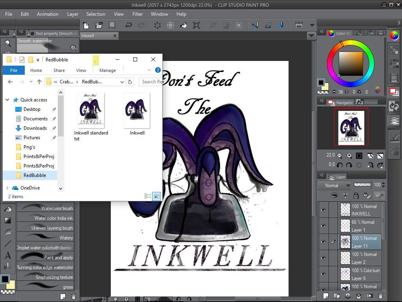Open the View tab in File Explorer
This screenshot has height=302, width=402.
tap(81, 70)
